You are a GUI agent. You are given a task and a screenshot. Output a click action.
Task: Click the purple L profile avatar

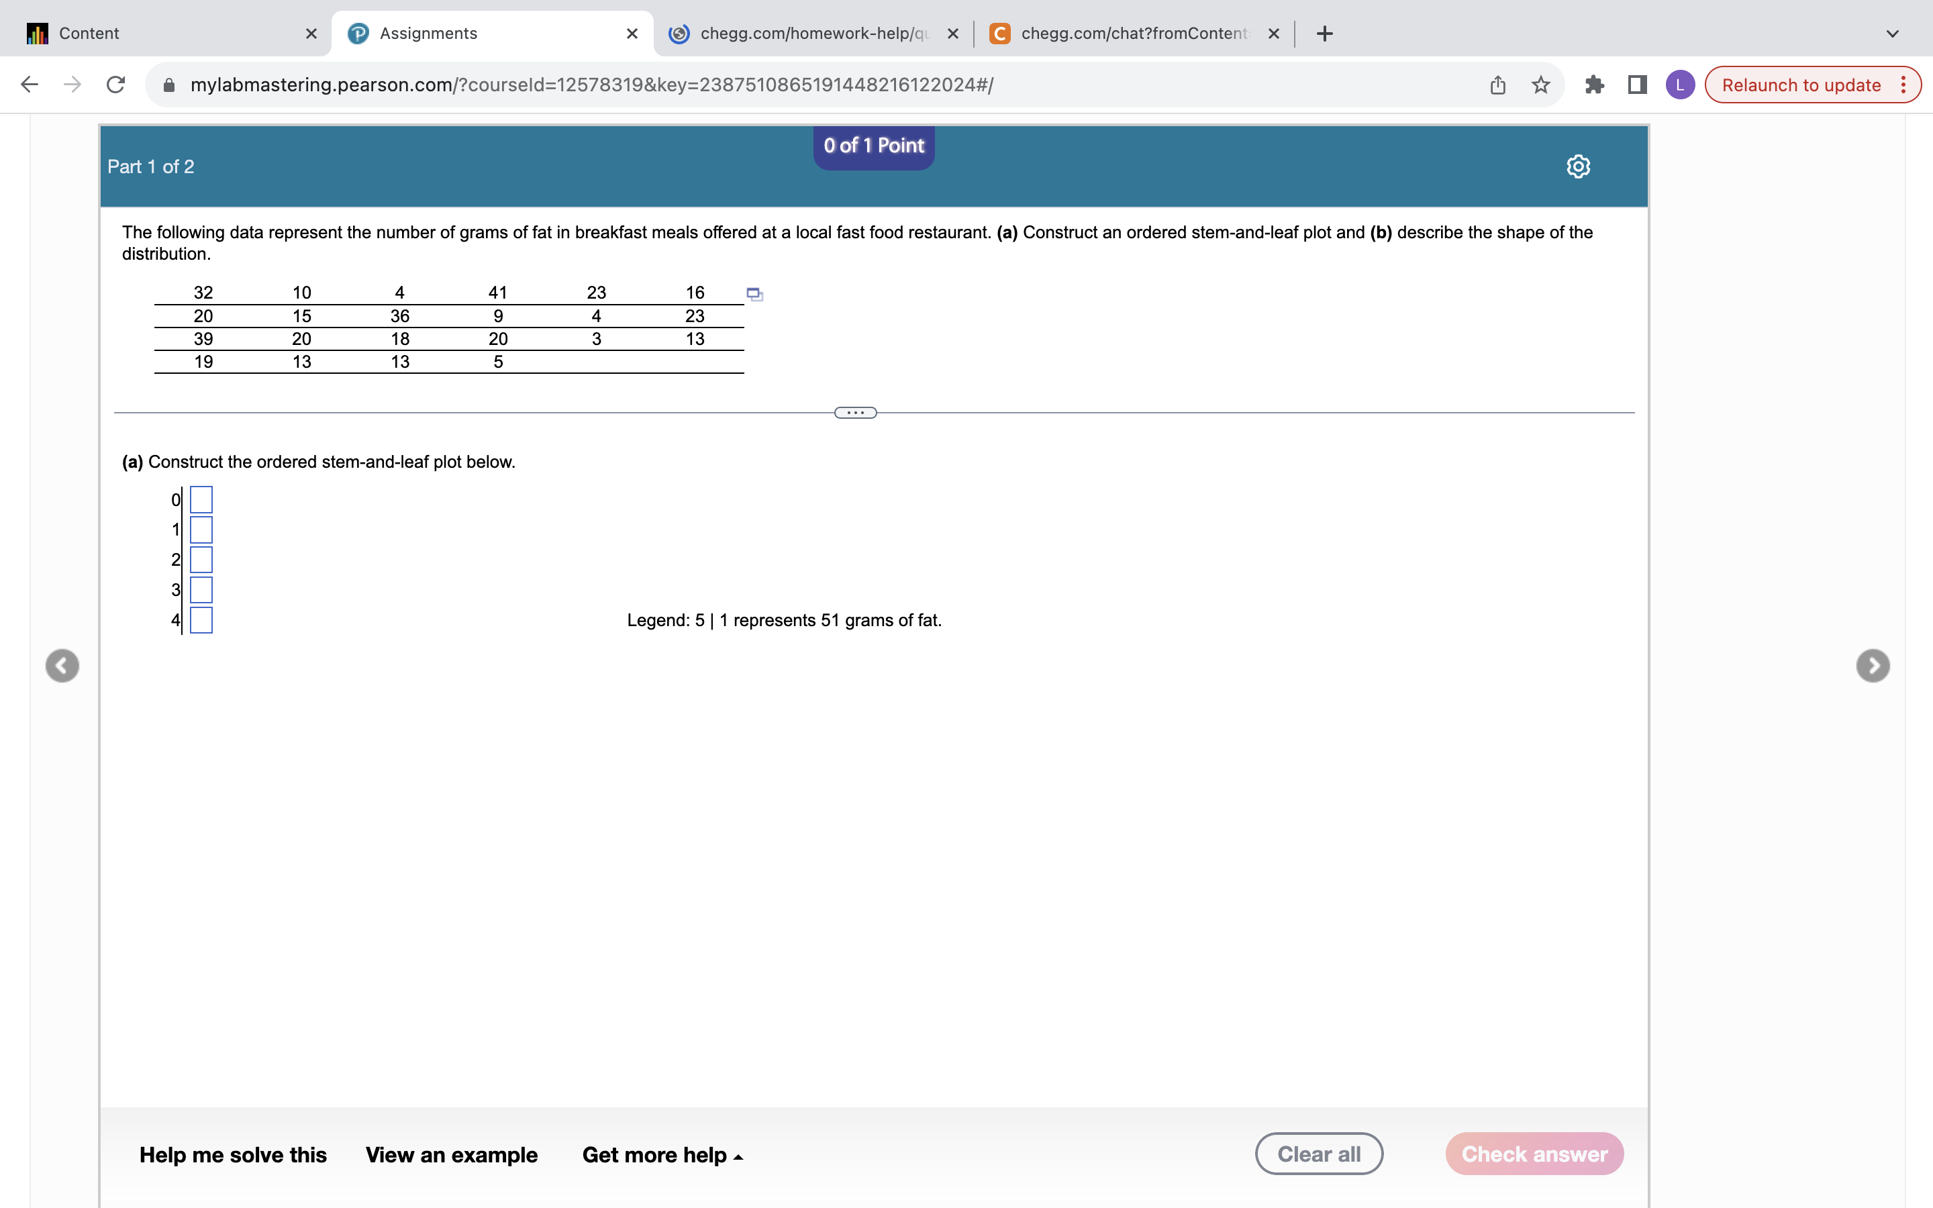point(1681,84)
